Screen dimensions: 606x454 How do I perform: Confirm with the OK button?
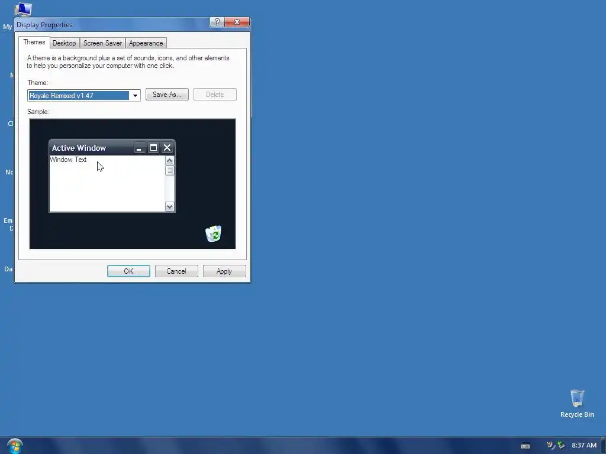[x=128, y=271]
